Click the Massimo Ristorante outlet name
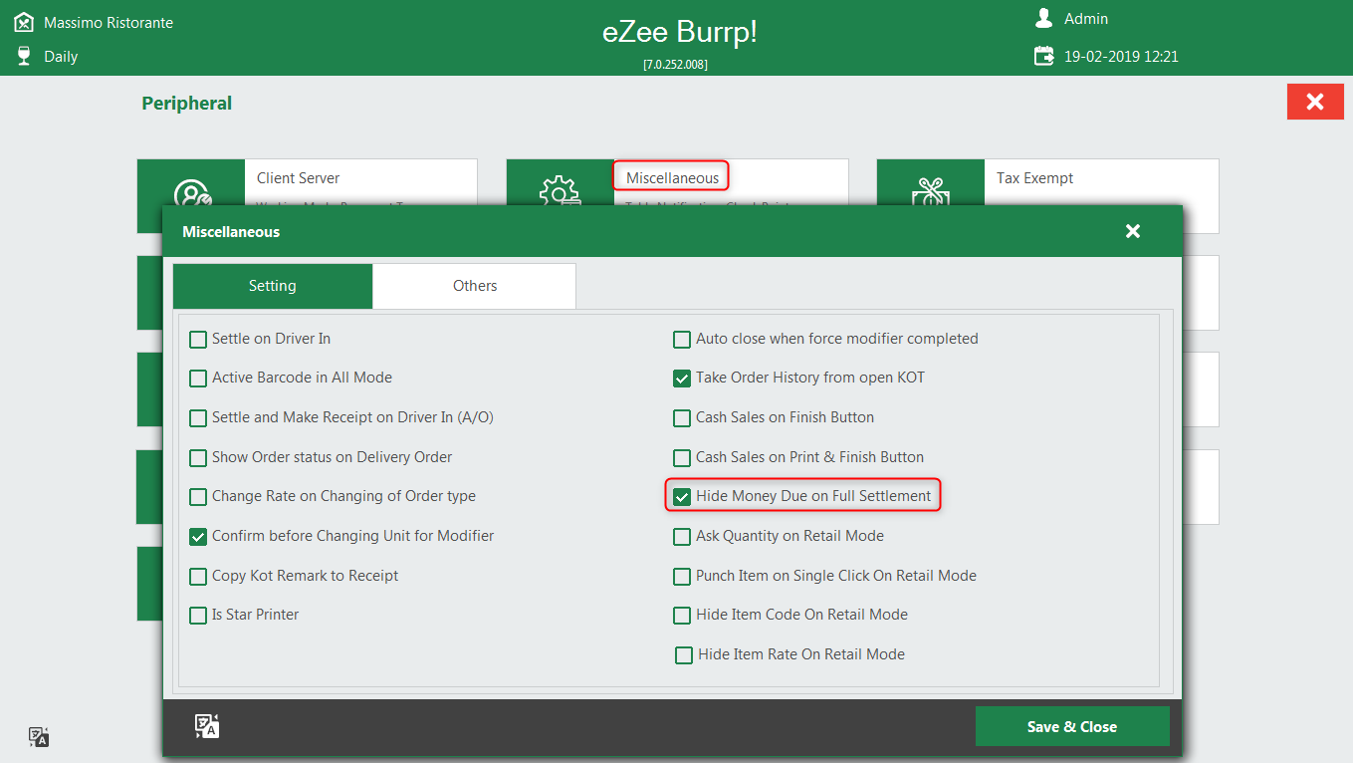Image resolution: width=1353 pixels, height=763 pixels. click(109, 22)
